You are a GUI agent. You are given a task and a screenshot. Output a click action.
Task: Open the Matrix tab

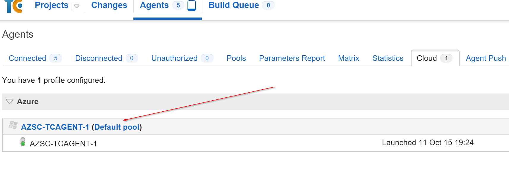pyautogui.click(x=349, y=58)
